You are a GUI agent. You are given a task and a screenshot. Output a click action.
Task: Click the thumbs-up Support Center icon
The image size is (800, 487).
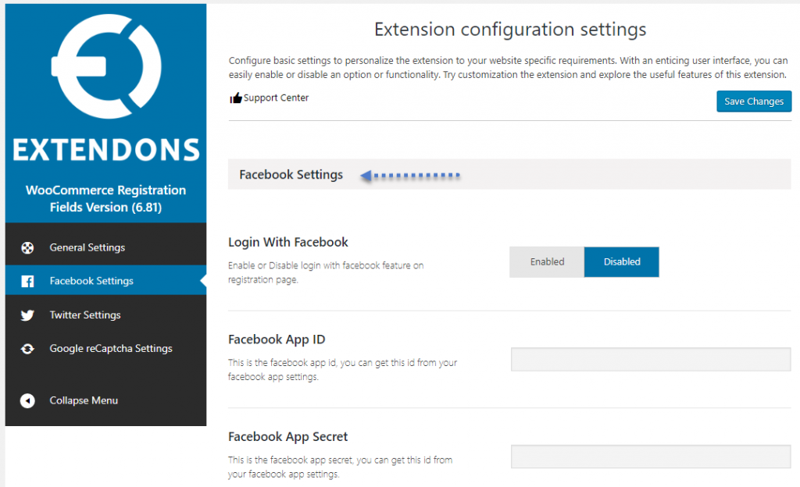coord(235,98)
